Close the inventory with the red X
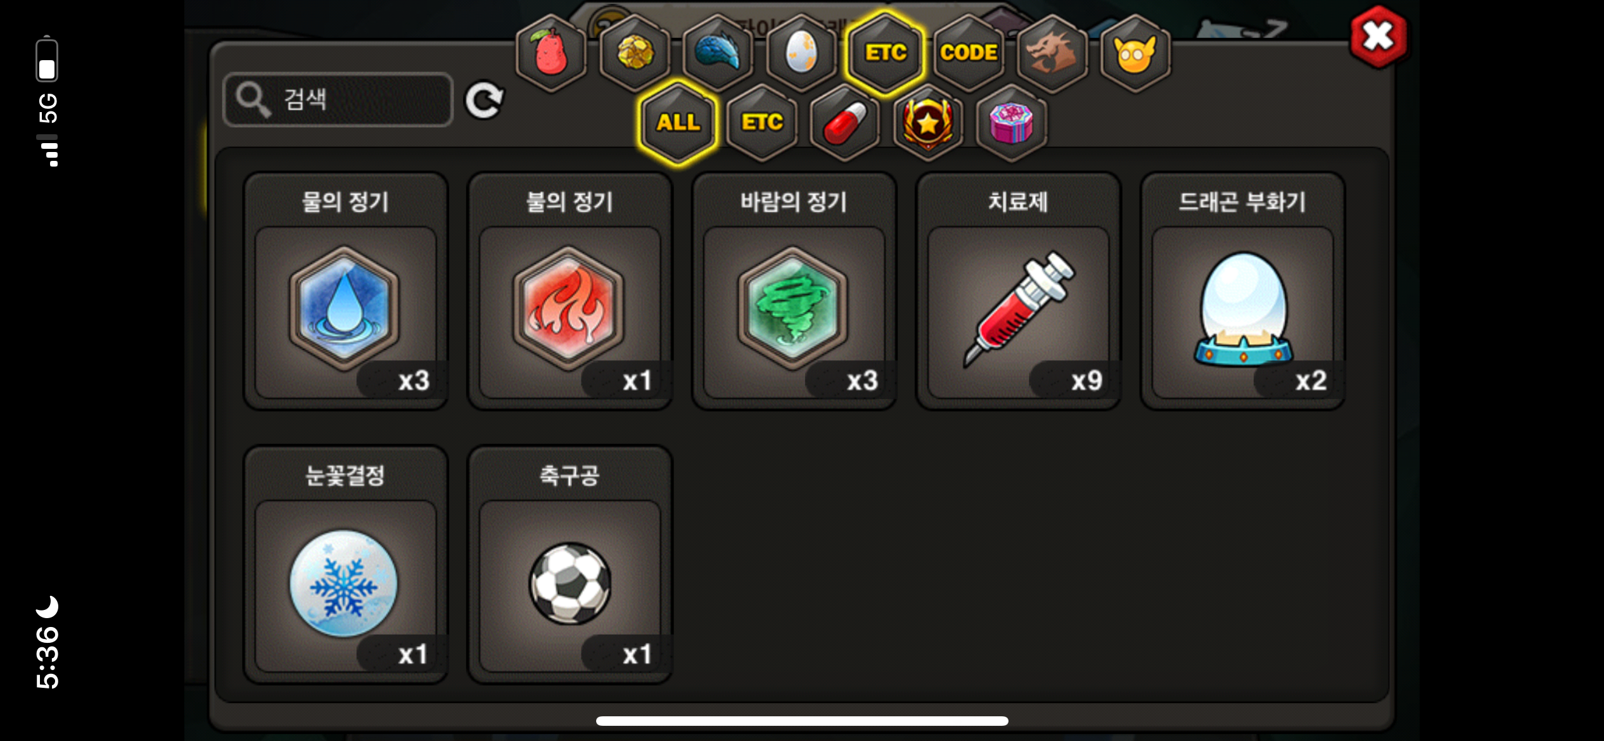The height and width of the screenshot is (741, 1604). (1378, 36)
